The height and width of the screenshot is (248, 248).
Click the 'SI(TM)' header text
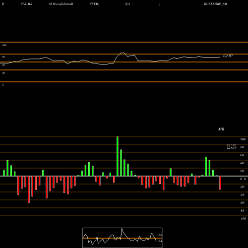coord(94,4)
